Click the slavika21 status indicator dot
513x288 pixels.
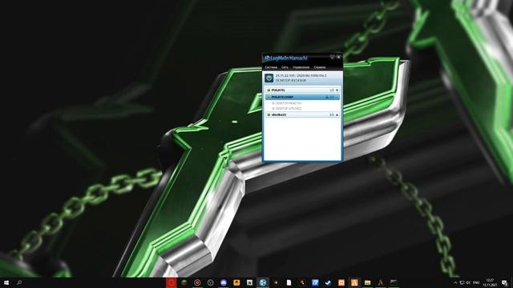269,115
